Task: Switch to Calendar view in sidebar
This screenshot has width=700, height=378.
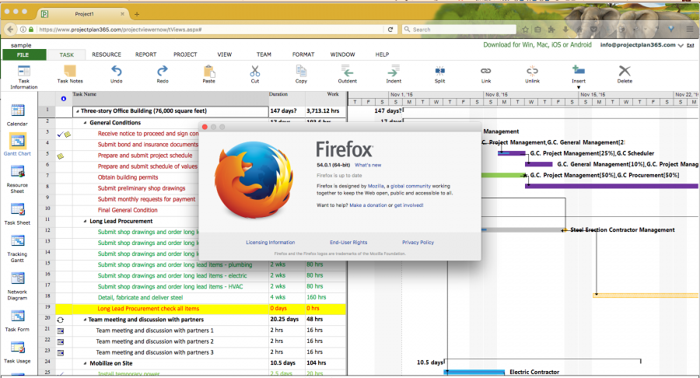Action: [x=17, y=114]
